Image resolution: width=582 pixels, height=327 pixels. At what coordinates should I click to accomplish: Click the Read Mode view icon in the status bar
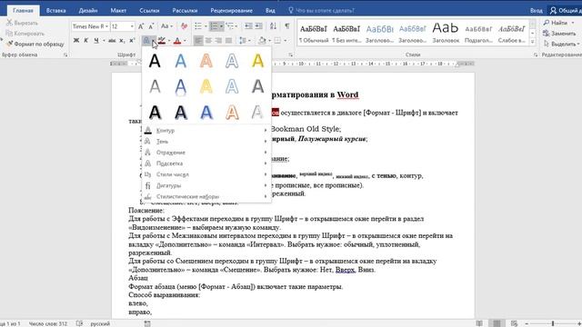pos(479,323)
